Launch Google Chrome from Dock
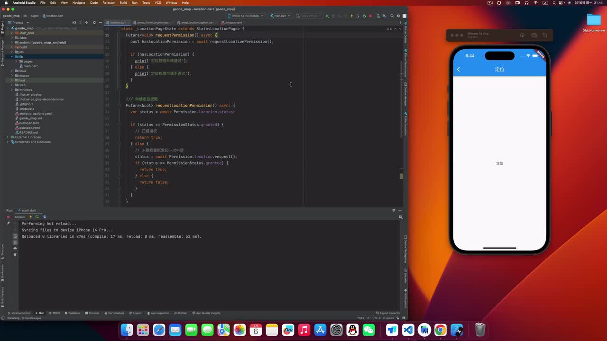This screenshot has height=341, width=607. coord(441,330)
